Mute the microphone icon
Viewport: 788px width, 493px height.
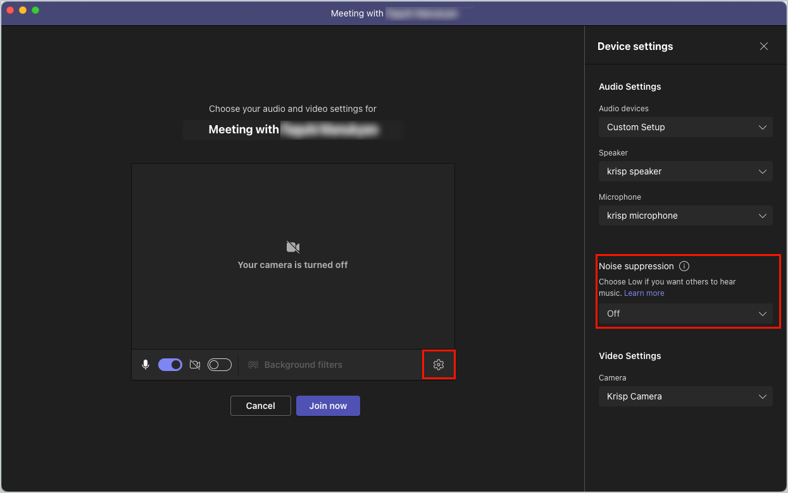coord(146,364)
